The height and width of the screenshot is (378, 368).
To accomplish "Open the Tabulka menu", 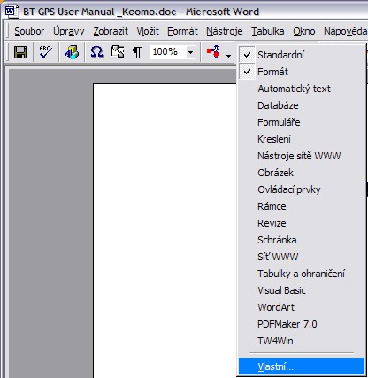I will 268,31.
